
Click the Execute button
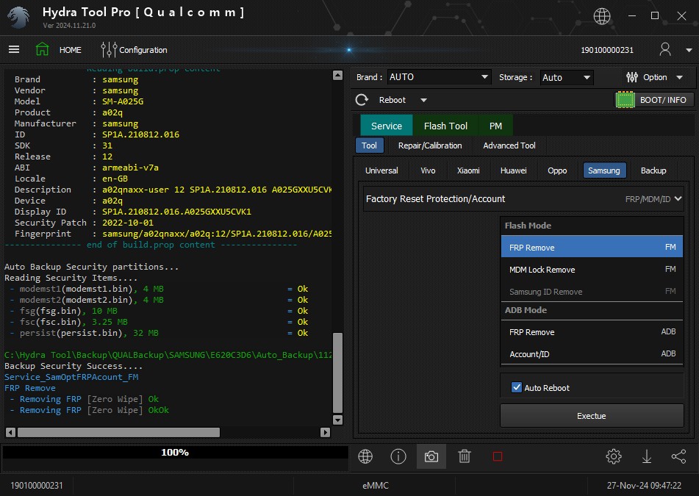click(x=592, y=416)
